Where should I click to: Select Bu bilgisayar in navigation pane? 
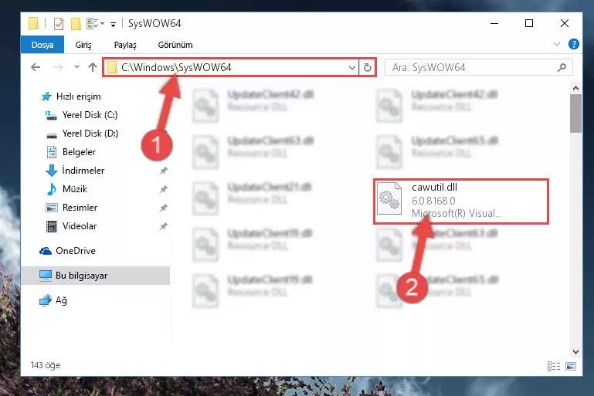[96, 276]
